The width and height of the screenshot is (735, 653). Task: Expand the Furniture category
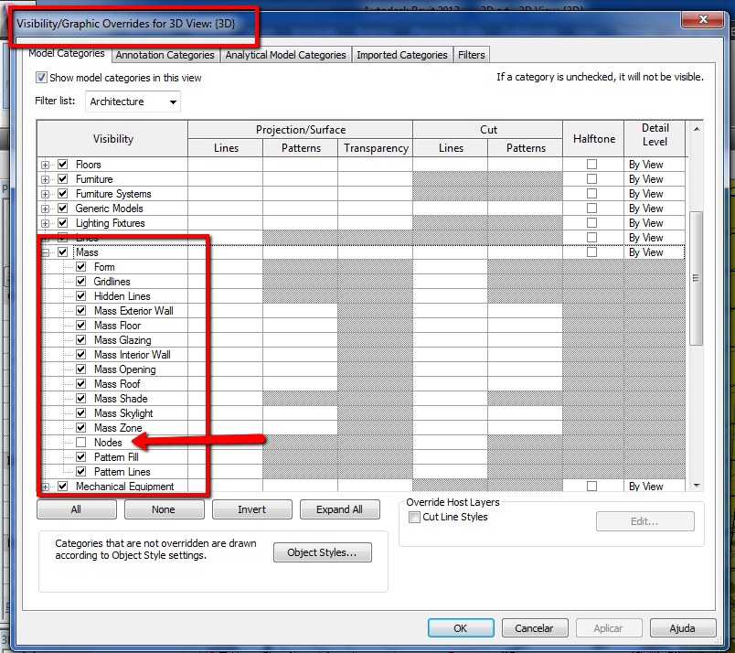[x=45, y=179]
